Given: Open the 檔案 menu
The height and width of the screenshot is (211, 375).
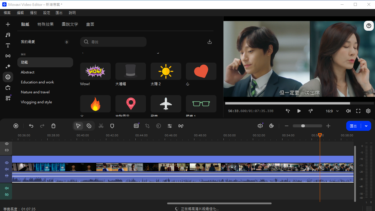Looking at the screenshot, I should (7, 13).
